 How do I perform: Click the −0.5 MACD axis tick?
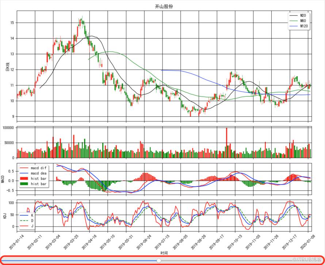10,191
